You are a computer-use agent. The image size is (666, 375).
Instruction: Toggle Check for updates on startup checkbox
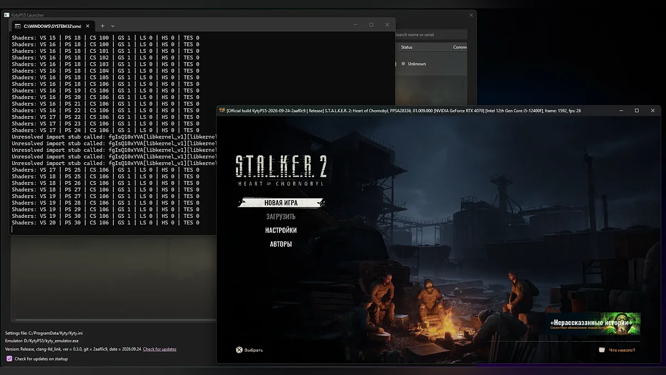point(9,359)
